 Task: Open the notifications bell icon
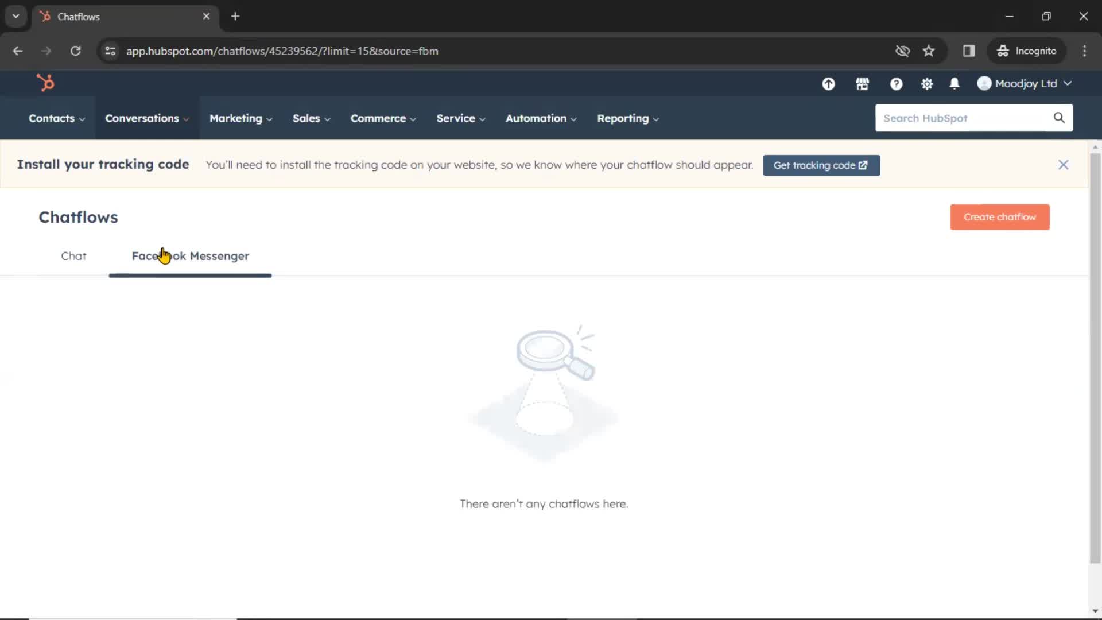(x=954, y=83)
